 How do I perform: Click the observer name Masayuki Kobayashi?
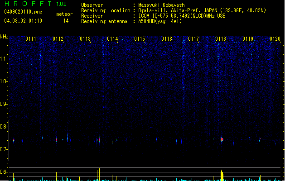[163, 5]
